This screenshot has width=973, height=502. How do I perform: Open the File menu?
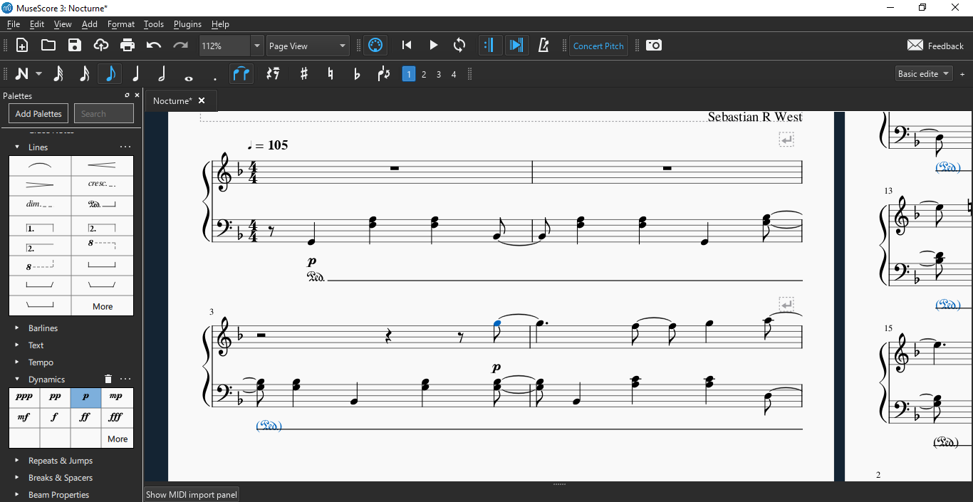[14, 24]
